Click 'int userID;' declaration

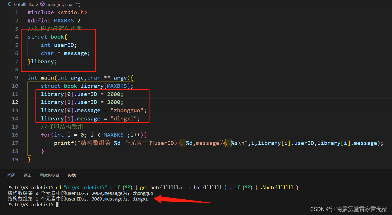click(59, 45)
